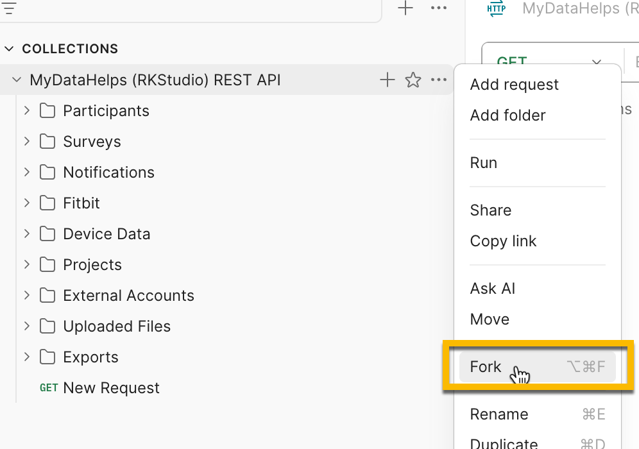Click the filter icon above the collections list
This screenshot has width=639, height=449.
[9, 8]
